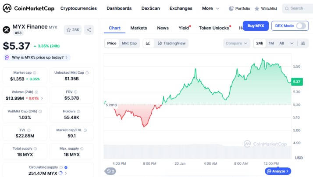Open the News tab
This screenshot has height=177, width=313.
click(x=163, y=28)
